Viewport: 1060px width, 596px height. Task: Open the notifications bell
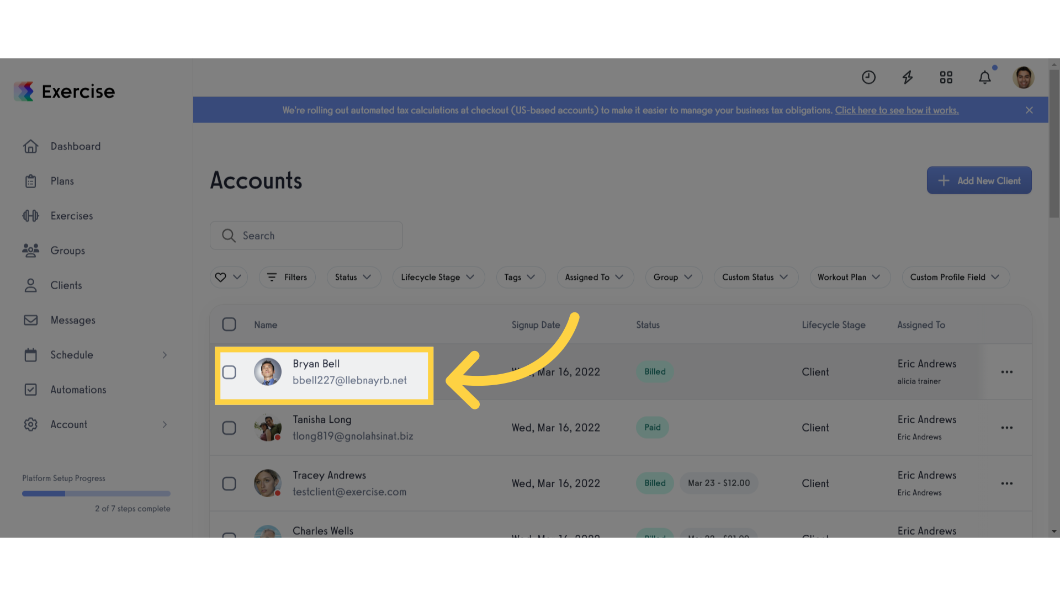984,77
